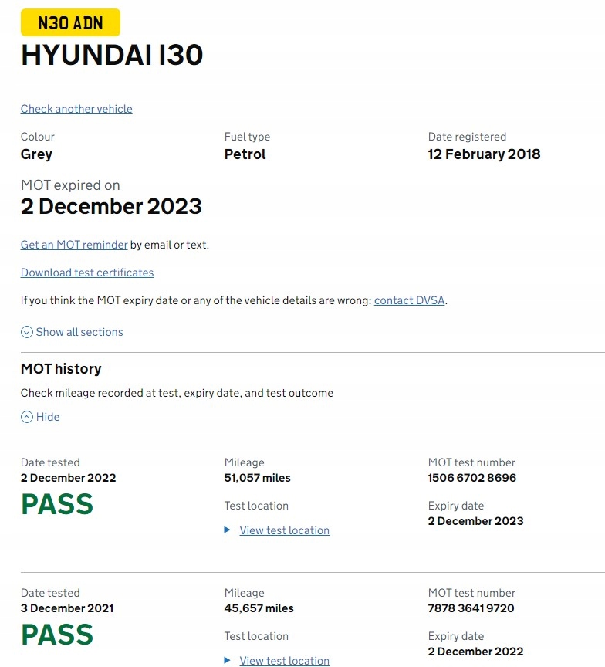Expand all sections using Show all sections
605x667 pixels.
point(79,332)
